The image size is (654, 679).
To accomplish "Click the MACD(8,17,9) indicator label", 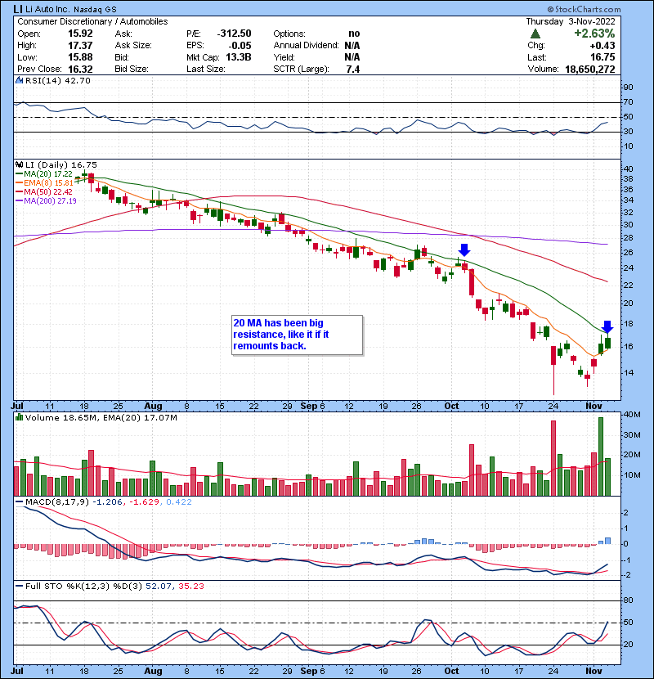I will (x=57, y=502).
